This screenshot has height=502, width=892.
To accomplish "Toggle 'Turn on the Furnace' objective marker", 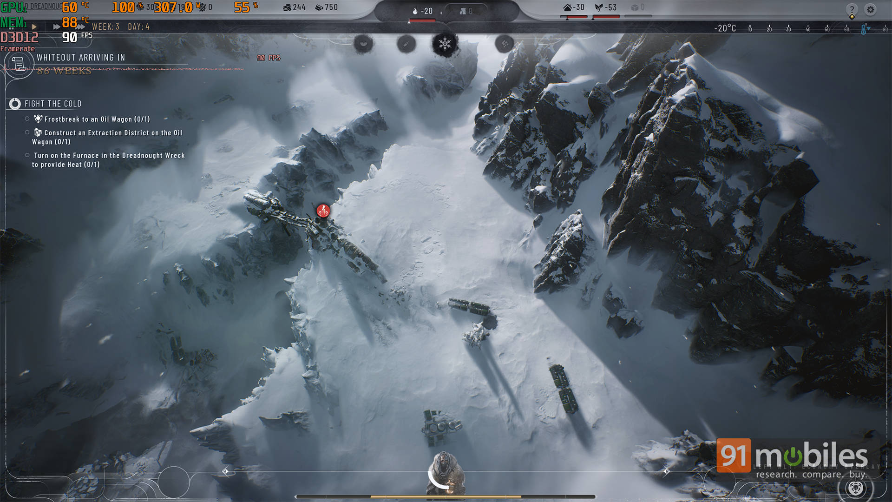I will [x=27, y=155].
